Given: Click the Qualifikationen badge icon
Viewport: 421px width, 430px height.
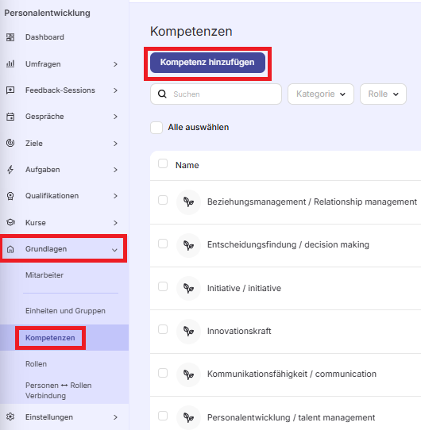Looking at the screenshot, I should pyautogui.click(x=10, y=196).
